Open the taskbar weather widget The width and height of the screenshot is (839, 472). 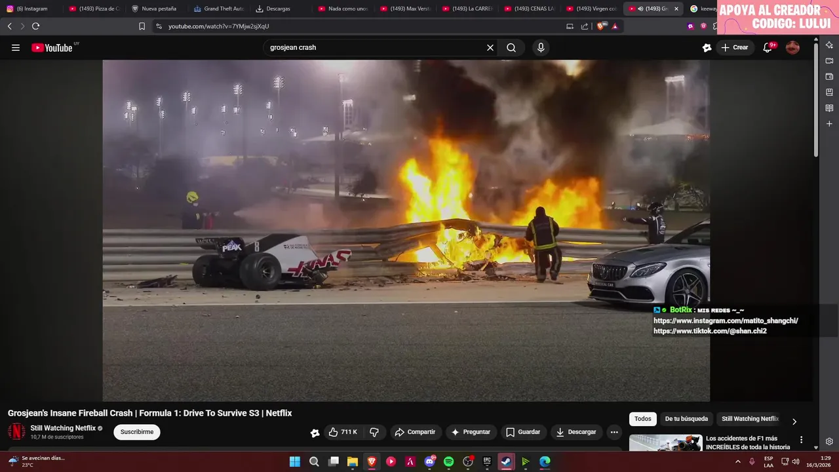(x=37, y=462)
